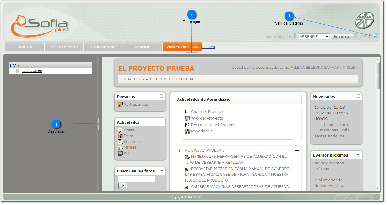Click the (Salir) link in the page header
Viewport: 387px width, 205px height.
pos(352,68)
